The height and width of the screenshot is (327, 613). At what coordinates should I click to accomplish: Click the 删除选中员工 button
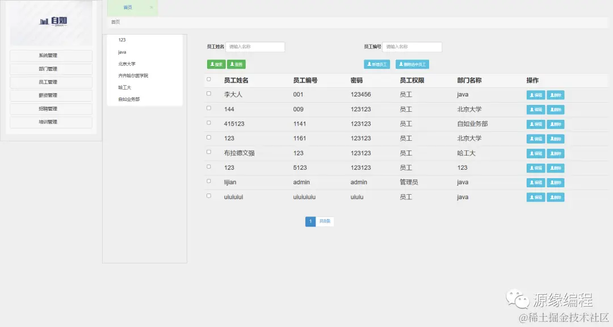click(412, 64)
